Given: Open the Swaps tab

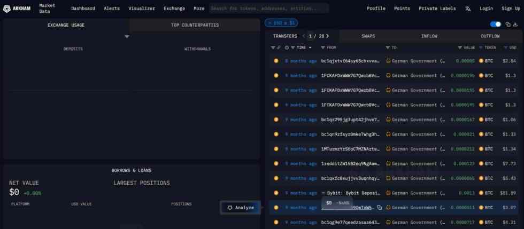Looking at the screenshot, I should point(368,36).
